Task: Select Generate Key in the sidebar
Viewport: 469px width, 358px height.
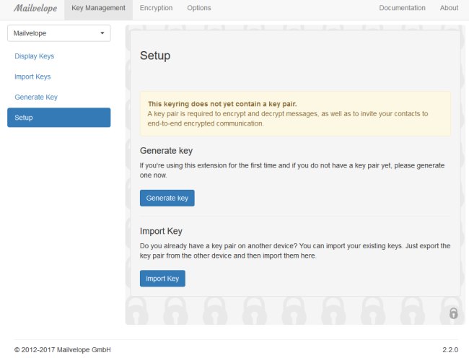Action: pos(36,97)
